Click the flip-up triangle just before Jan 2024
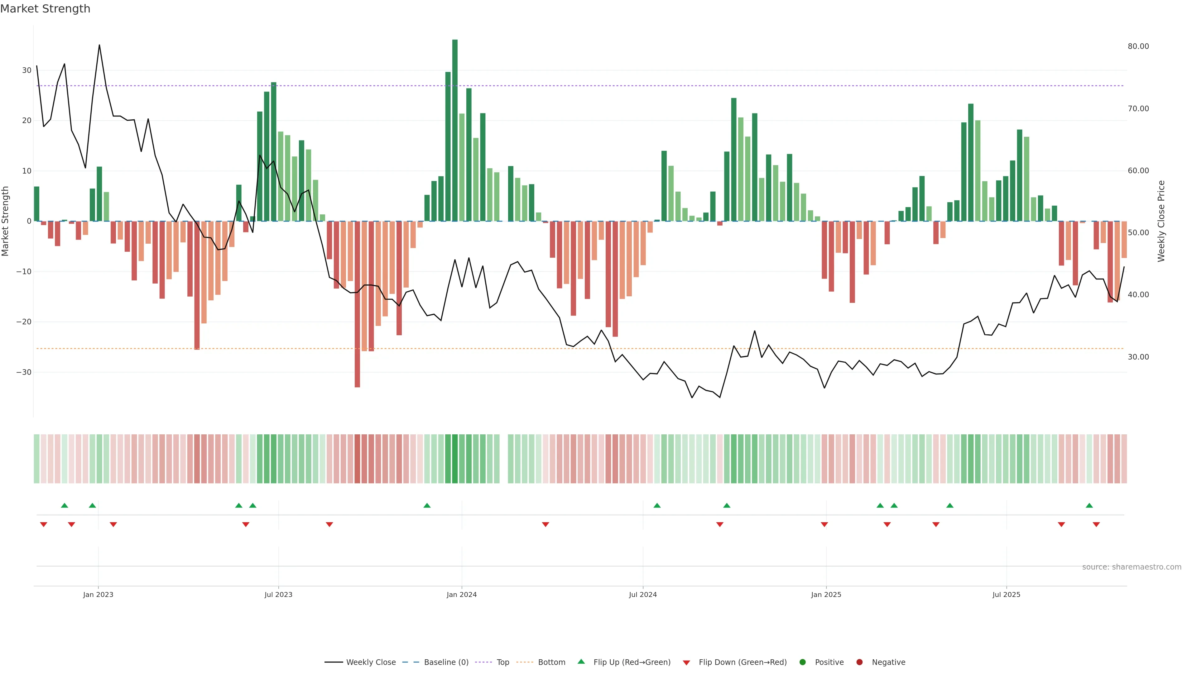Screen dimensions: 1197x673 (x=427, y=505)
